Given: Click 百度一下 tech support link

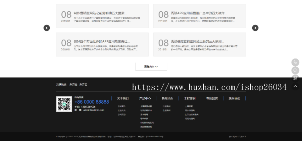Looking at the screenshot, I should [x=242, y=137].
